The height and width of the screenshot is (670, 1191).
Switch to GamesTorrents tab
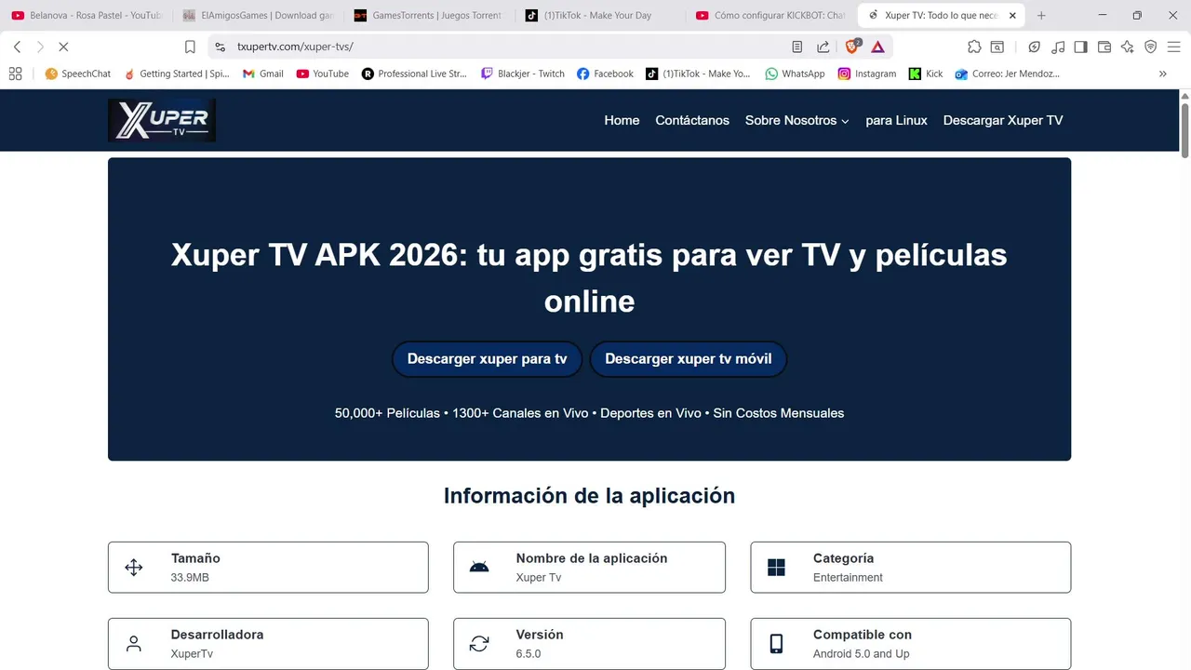[428, 16]
